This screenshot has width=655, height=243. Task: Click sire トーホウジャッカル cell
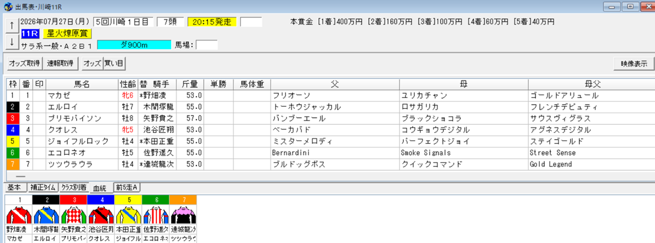pos(335,107)
